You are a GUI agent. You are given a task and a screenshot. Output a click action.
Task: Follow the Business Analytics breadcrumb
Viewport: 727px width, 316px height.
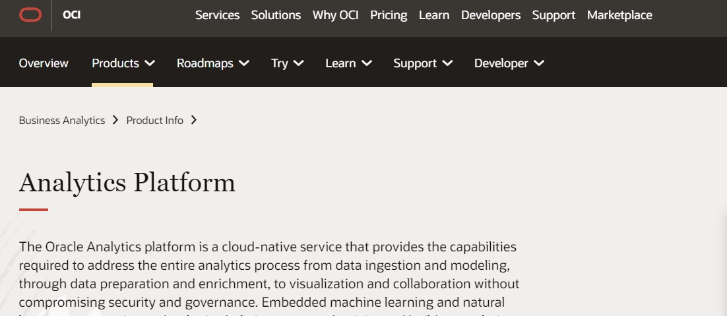tap(61, 121)
